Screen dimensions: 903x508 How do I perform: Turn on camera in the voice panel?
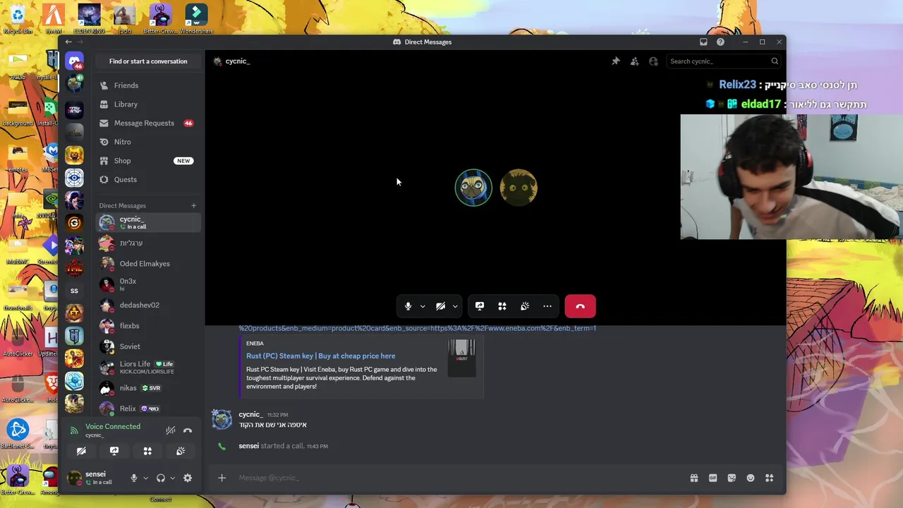(81, 451)
